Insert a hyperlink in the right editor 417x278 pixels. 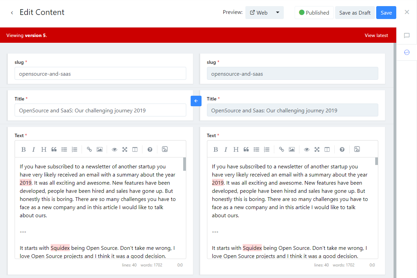281,149
